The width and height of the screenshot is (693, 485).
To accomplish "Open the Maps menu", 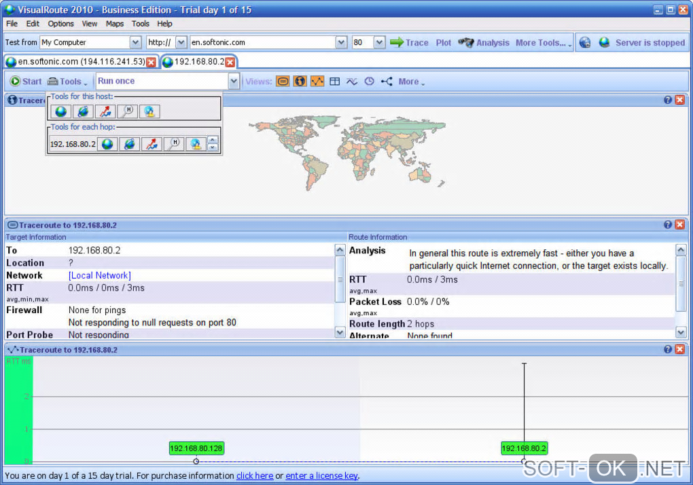I will (114, 24).
